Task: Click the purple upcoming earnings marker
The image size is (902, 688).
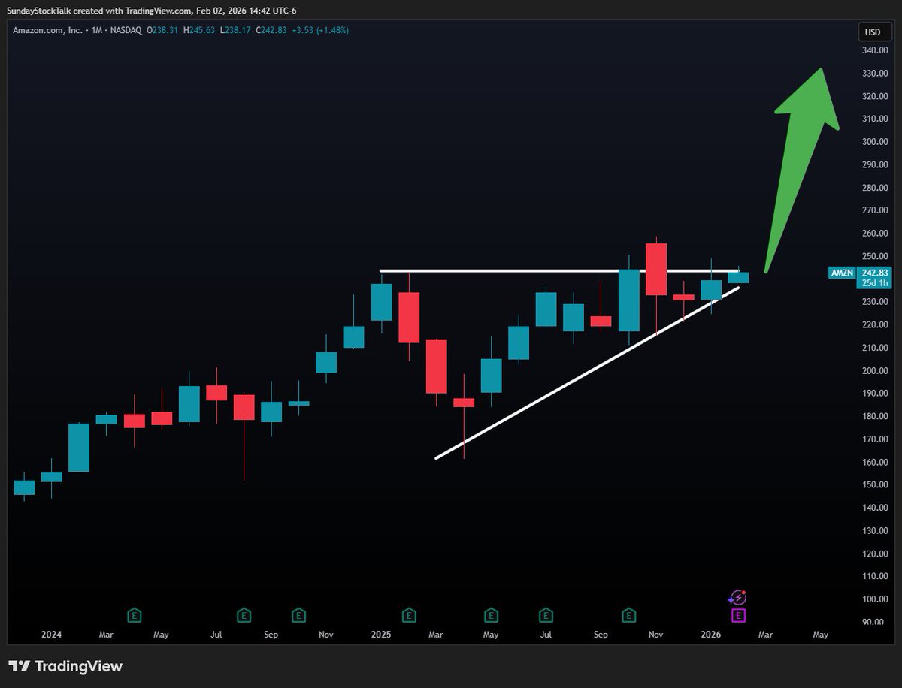Action: [x=738, y=616]
